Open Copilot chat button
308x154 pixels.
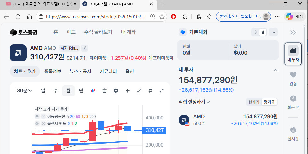point(295,17)
